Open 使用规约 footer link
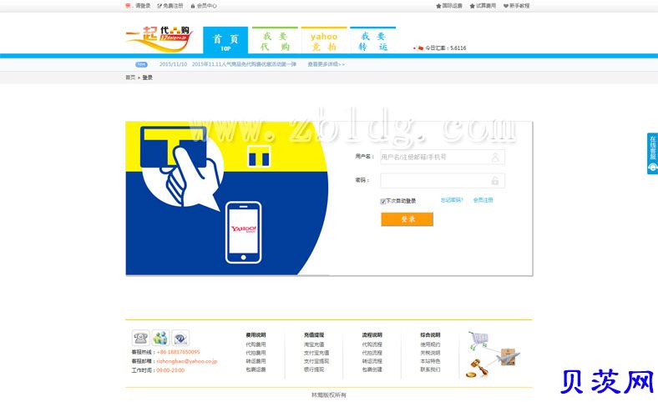 pyautogui.click(x=430, y=344)
